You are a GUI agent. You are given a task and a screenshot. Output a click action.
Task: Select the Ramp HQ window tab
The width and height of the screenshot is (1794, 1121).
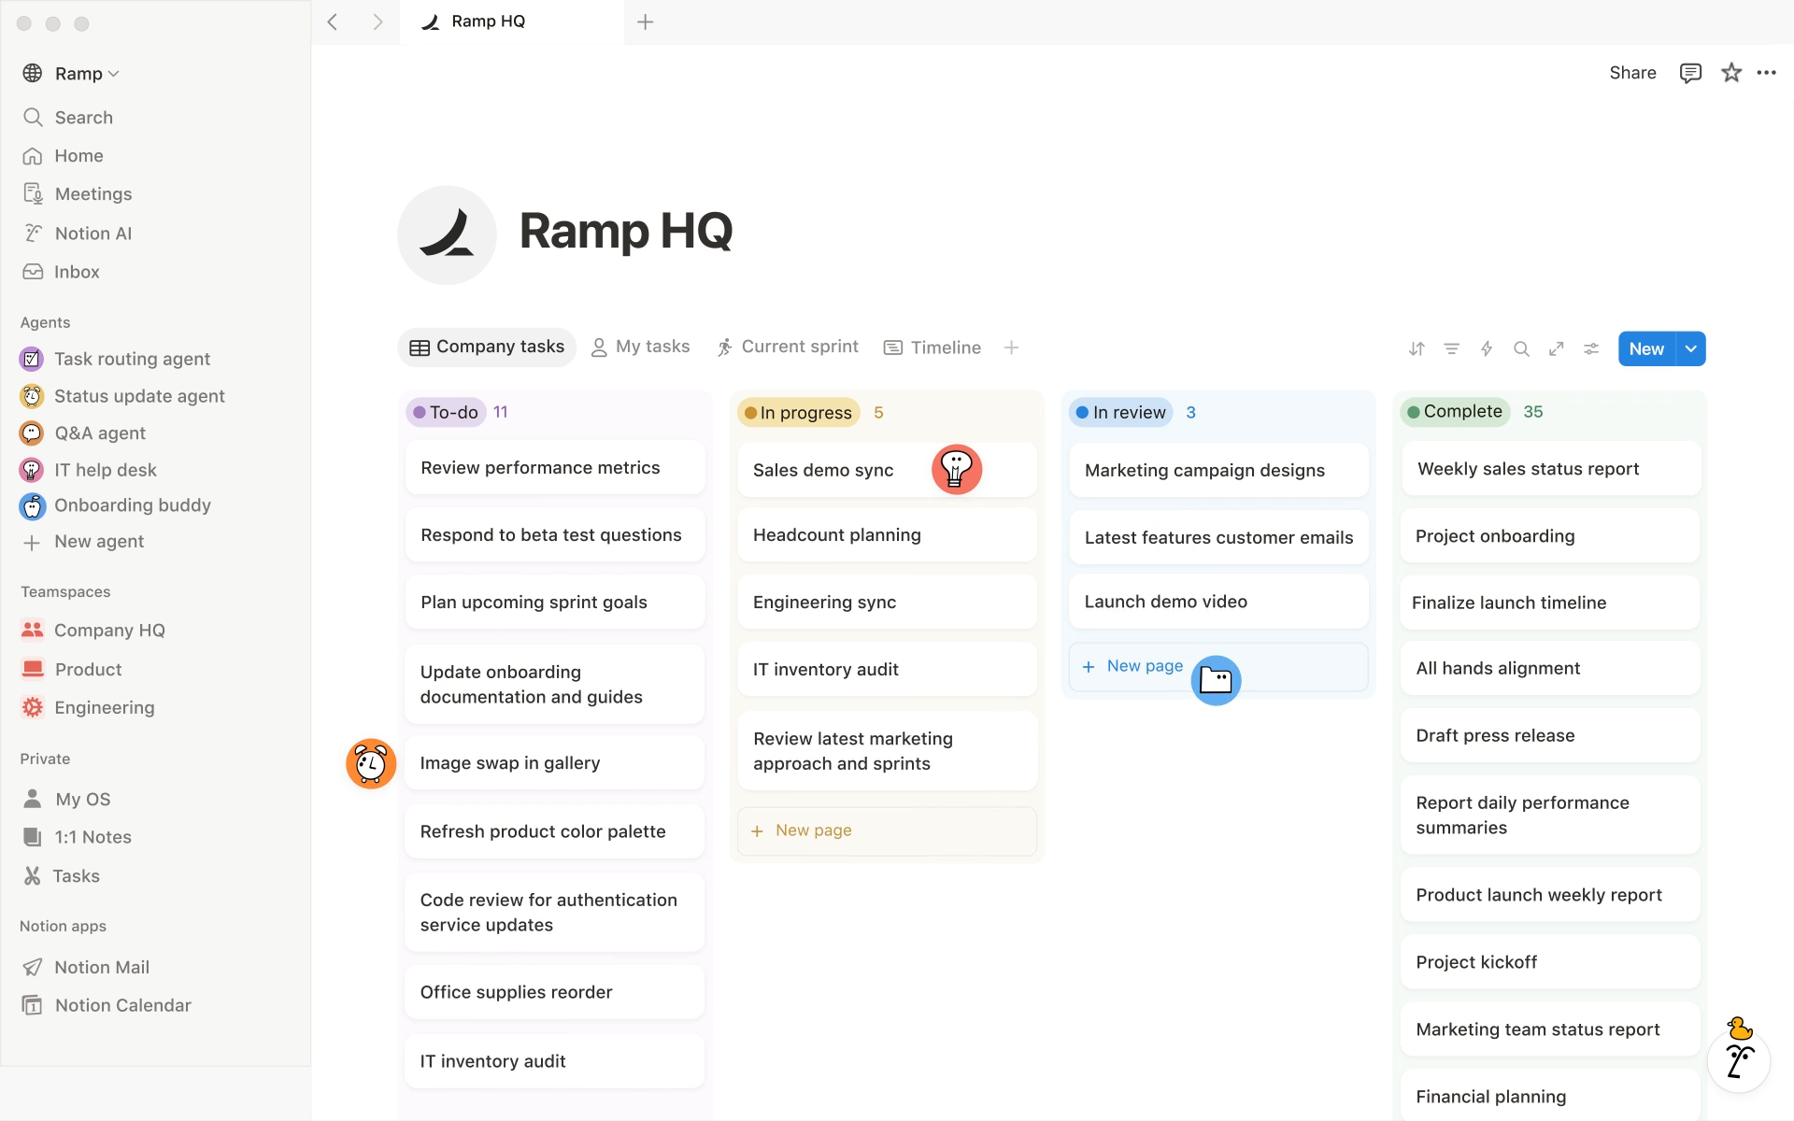click(x=511, y=21)
